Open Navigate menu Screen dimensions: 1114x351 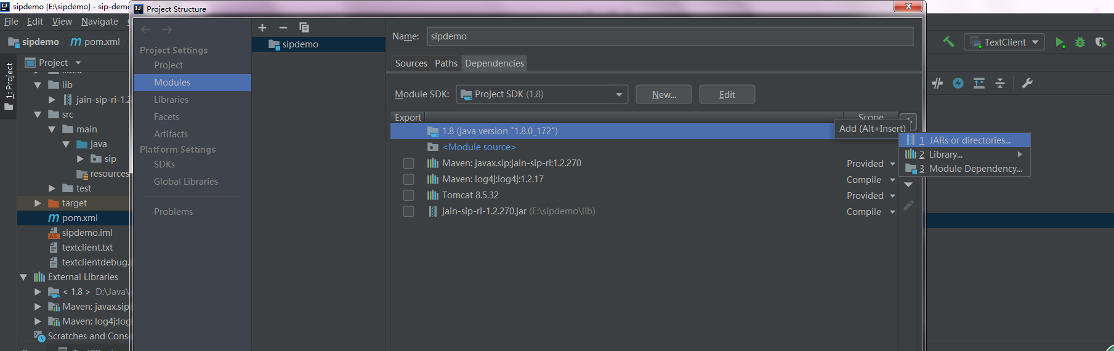point(99,22)
